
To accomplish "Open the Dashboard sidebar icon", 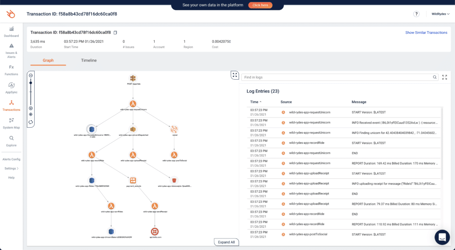I will 11,29.
